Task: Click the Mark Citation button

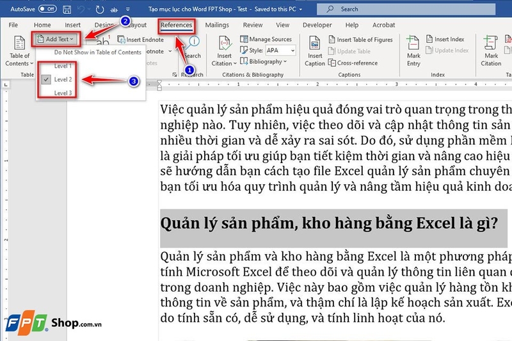Action: [491, 51]
